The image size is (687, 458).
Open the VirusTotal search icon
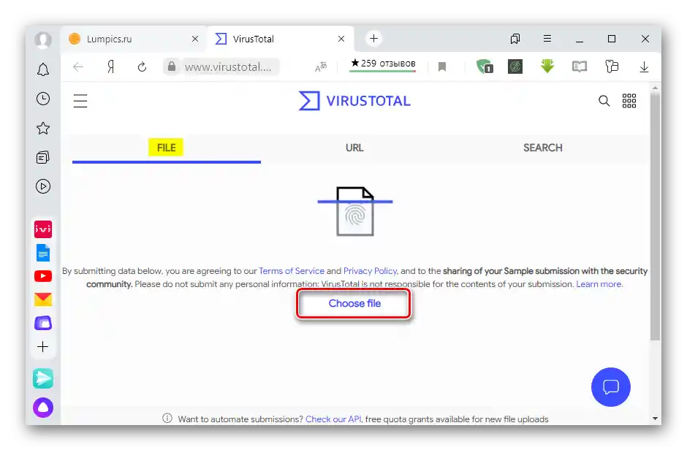[x=604, y=101]
